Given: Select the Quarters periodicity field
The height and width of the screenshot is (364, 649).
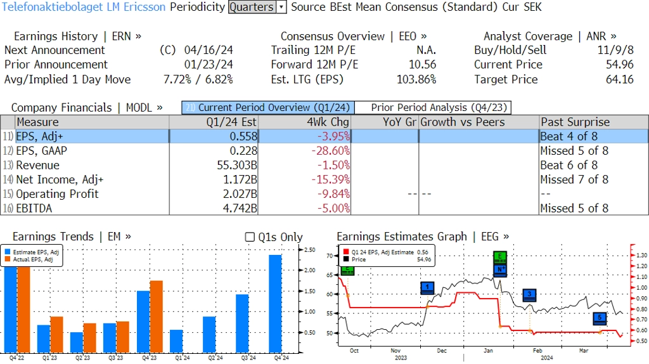Looking at the screenshot, I should (x=252, y=7).
